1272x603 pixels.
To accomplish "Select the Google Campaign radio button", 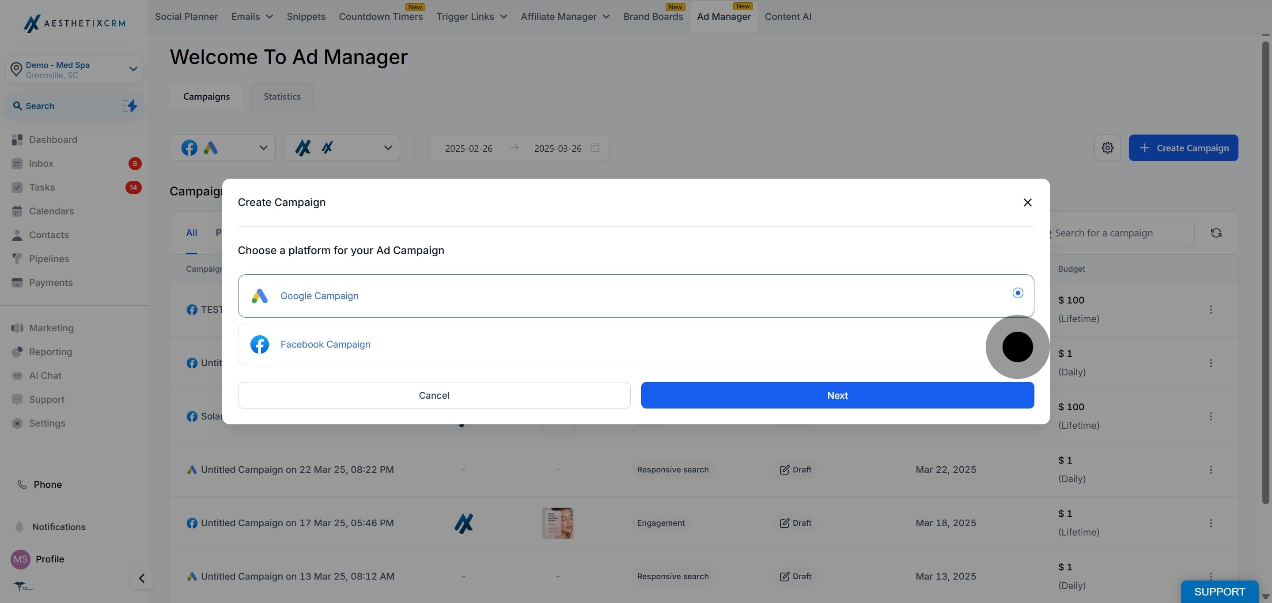I will pos(1017,293).
